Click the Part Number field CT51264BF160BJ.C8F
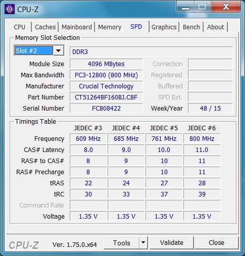245x256 pixels. pyautogui.click(x=106, y=97)
